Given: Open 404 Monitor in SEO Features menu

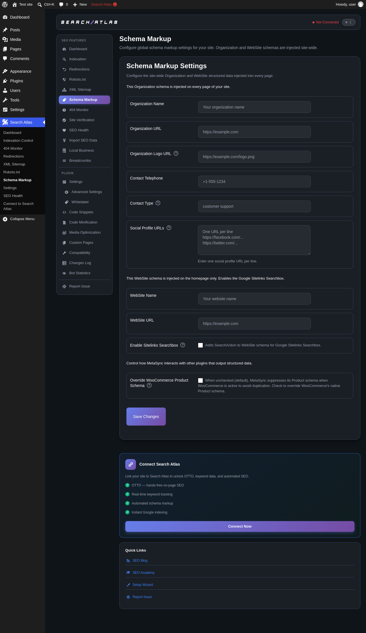Looking at the screenshot, I should tap(84, 110).
